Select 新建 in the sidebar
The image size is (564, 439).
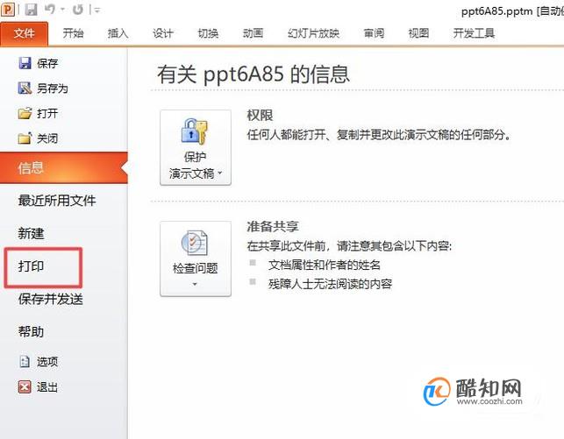(31, 233)
